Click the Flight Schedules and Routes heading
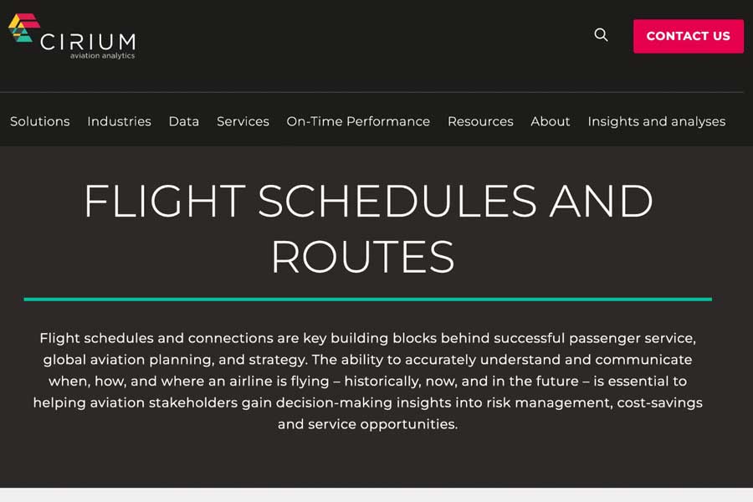This screenshot has height=502, width=753. pyautogui.click(x=368, y=228)
